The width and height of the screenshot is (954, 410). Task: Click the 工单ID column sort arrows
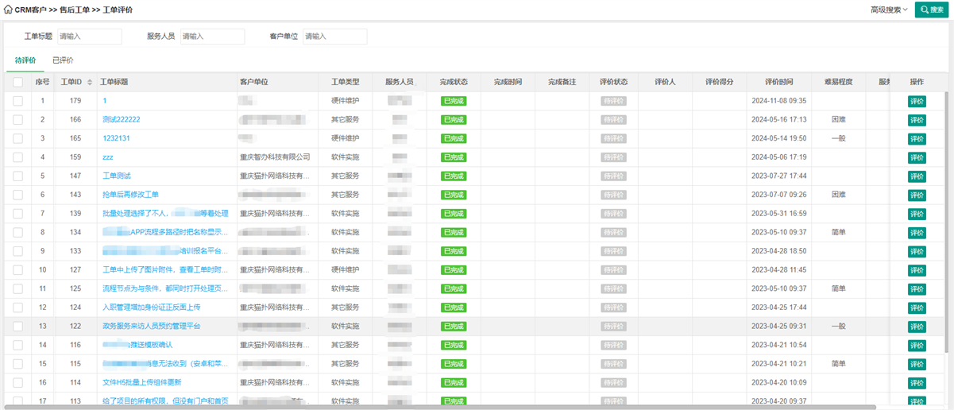pyautogui.click(x=89, y=82)
